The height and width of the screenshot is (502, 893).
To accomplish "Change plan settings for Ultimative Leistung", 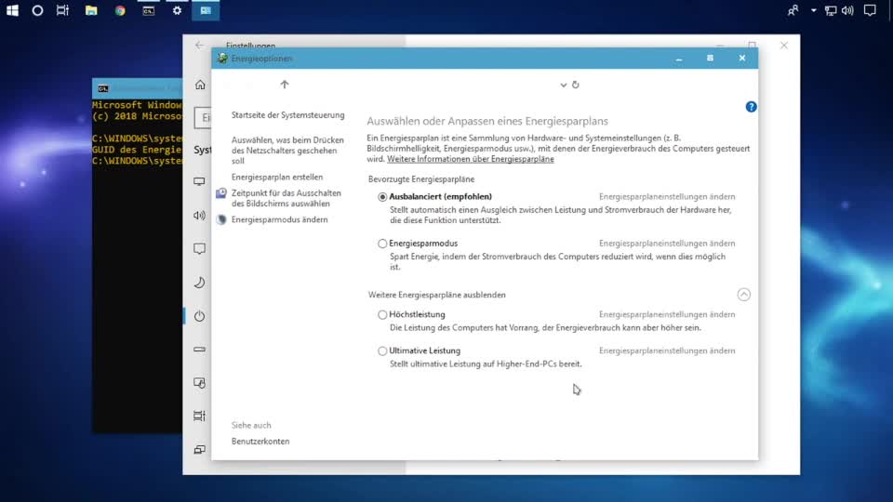I will (667, 350).
